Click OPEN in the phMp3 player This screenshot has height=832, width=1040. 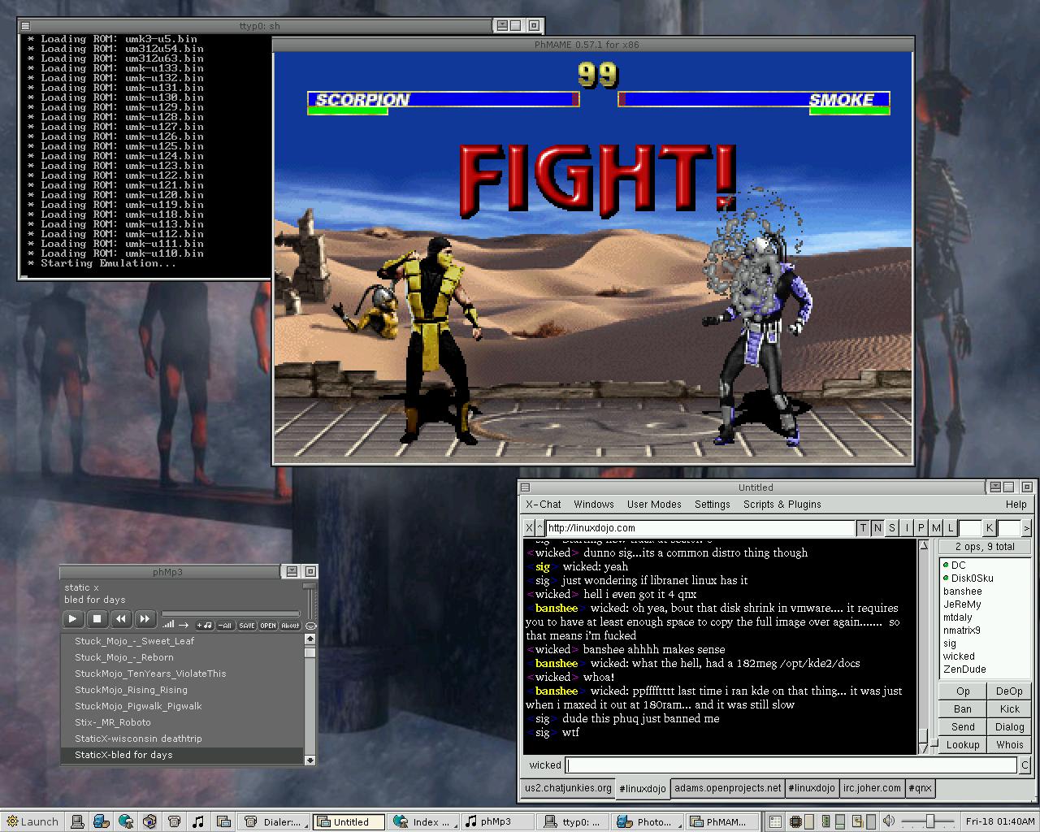click(268, 626)
